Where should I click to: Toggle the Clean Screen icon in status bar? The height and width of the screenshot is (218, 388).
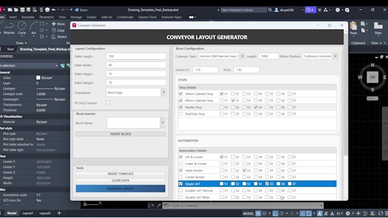click(381, 213)
